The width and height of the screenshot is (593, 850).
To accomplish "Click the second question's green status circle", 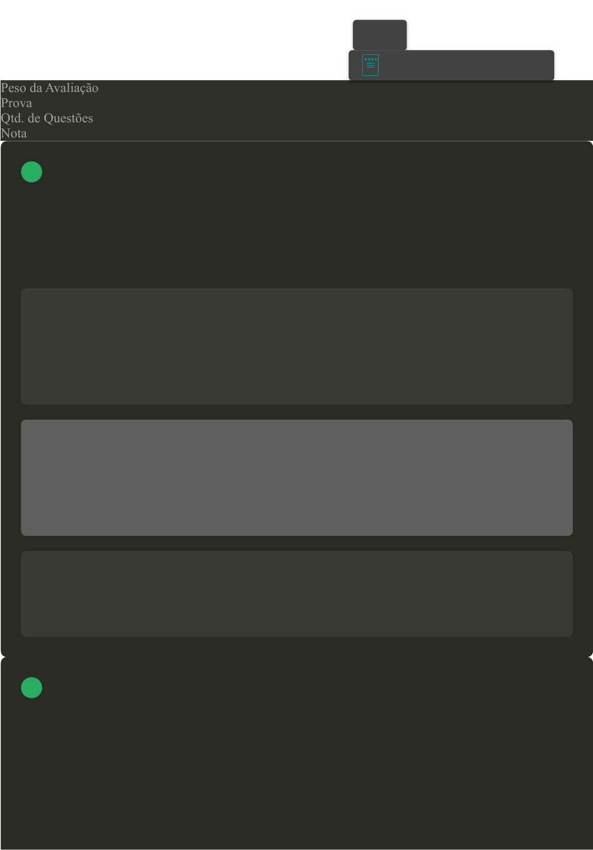I will [31, 687].
